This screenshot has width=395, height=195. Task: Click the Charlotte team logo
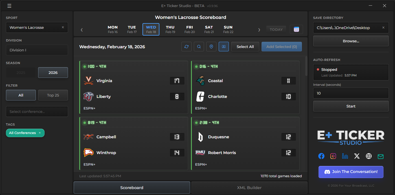coord(200,97)
